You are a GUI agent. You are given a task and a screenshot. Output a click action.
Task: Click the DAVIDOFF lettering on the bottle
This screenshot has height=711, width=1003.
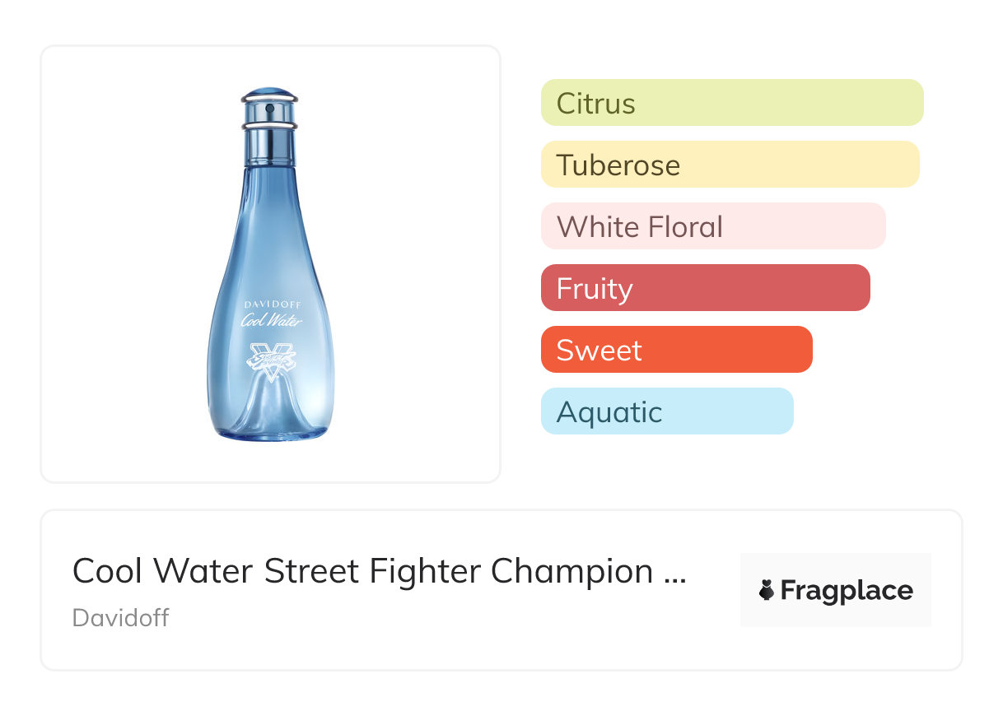[x=271, y=304]
